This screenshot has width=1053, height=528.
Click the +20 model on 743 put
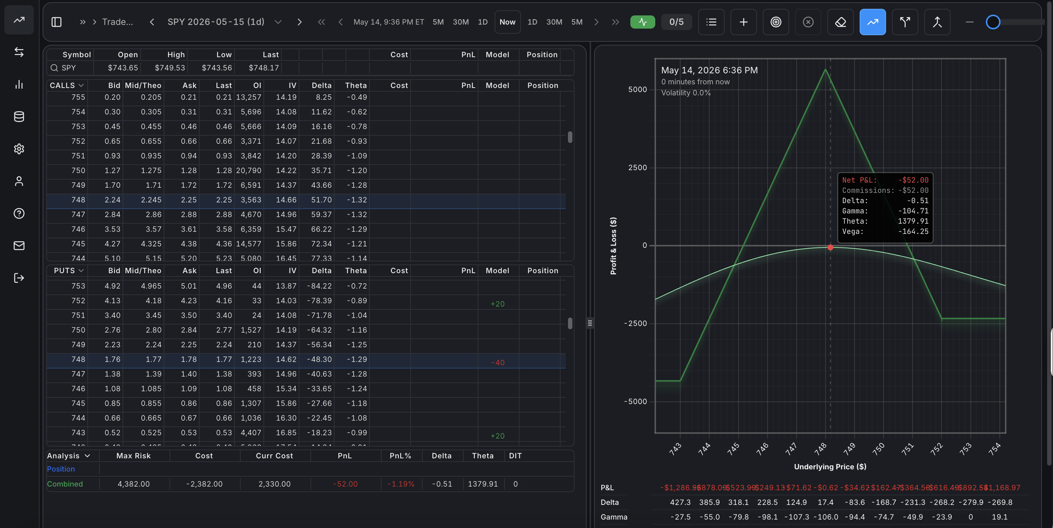[x=498, y=436]
